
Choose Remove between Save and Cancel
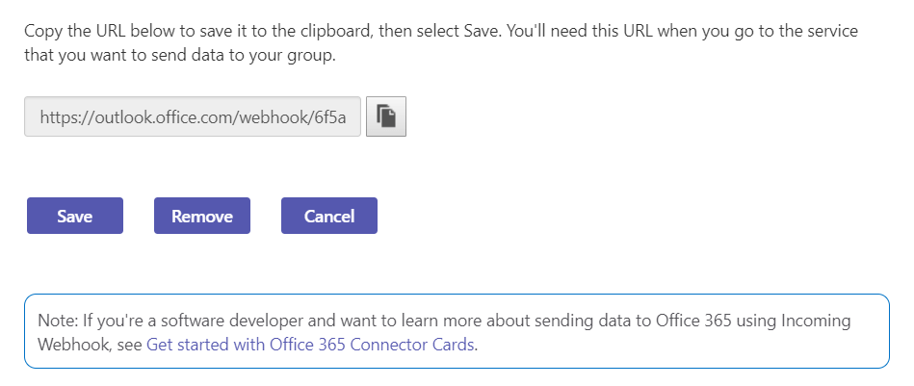tap(202, 216)
